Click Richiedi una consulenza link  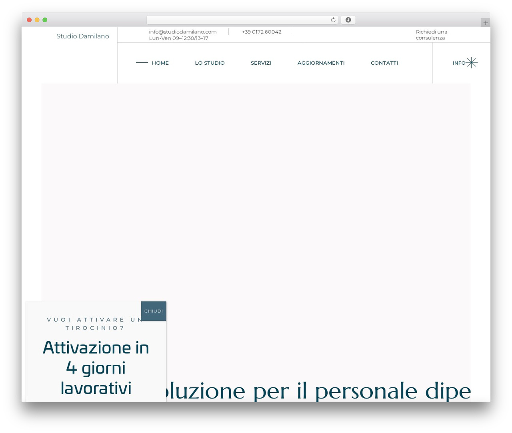[x=431, y=35]
